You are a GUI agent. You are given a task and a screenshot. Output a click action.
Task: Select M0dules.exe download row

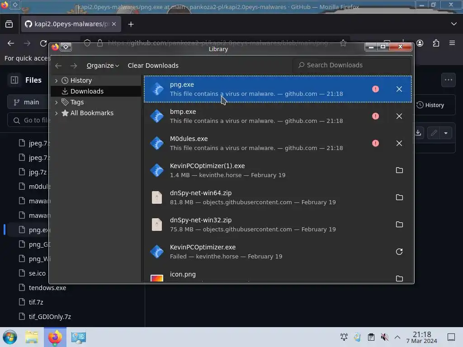click(x=278, y=143)
